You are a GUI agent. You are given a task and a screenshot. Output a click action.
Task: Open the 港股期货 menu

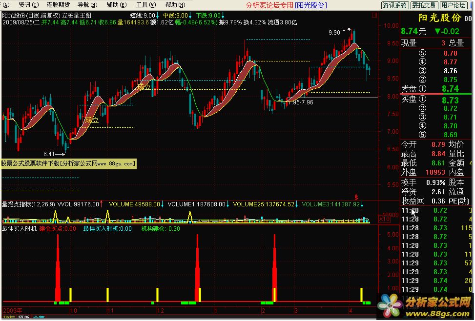[x=58, y=5]
